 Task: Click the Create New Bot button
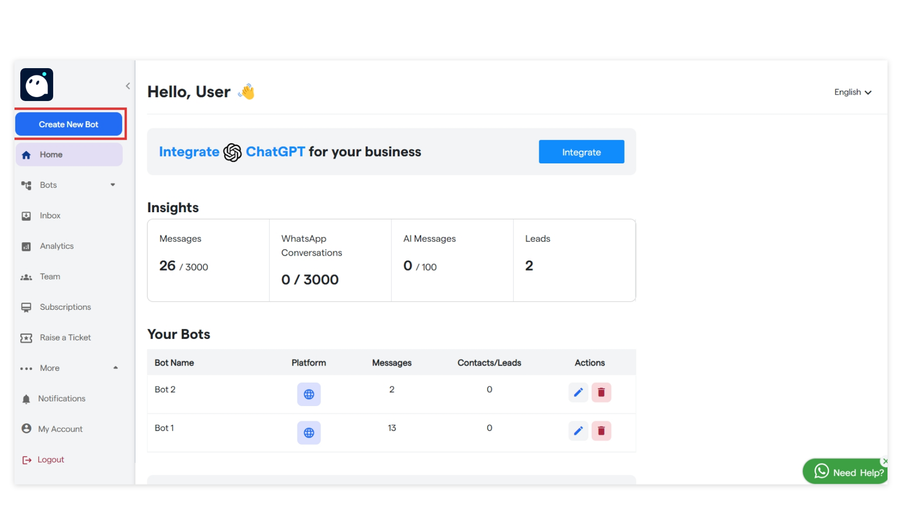[x=69, y=124]
